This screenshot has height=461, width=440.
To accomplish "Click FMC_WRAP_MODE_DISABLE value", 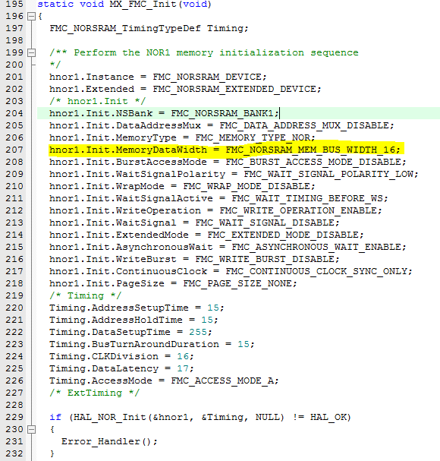I will click(x=247, y=186).
